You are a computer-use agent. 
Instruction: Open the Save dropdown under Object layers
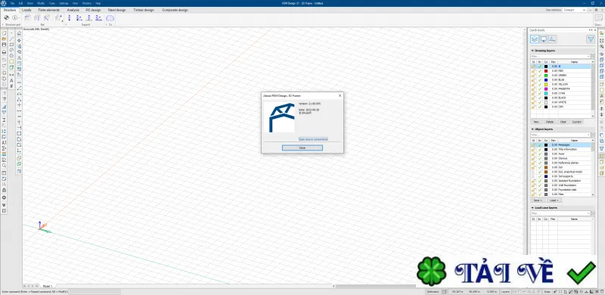tap(538, 200)
